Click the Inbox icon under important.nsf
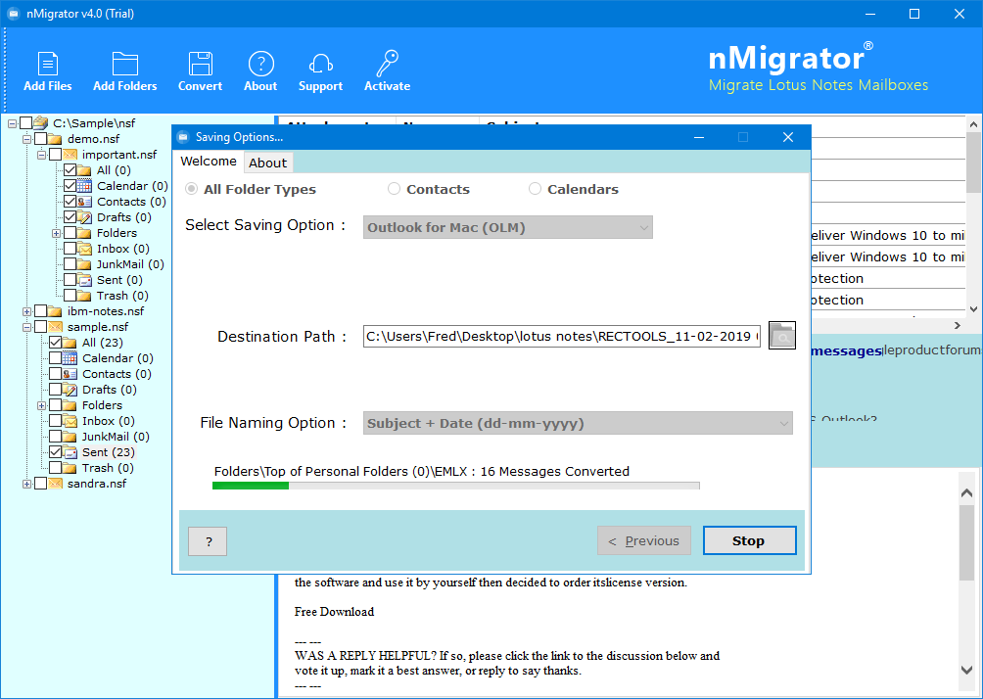983x699 pixels. click(x=84, y=249)
